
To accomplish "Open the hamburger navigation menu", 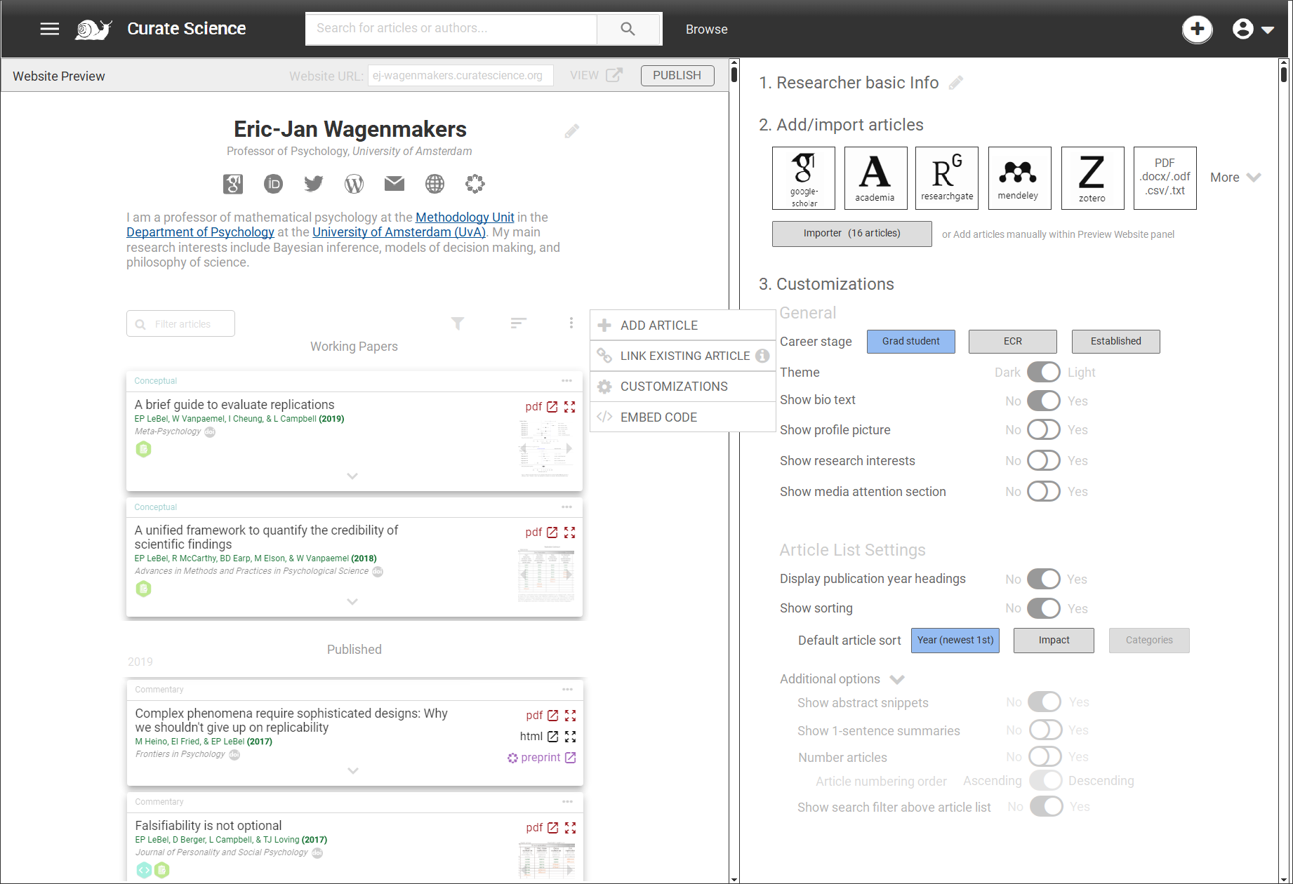I will [x=49, y=29].
